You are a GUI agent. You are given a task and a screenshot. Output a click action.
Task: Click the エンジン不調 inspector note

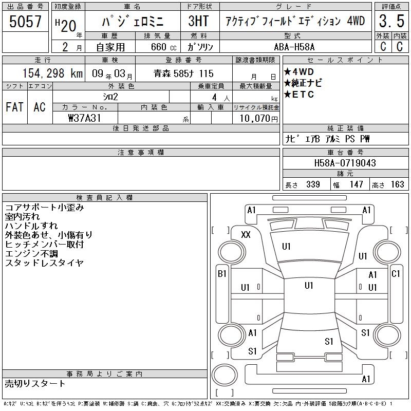31,254
